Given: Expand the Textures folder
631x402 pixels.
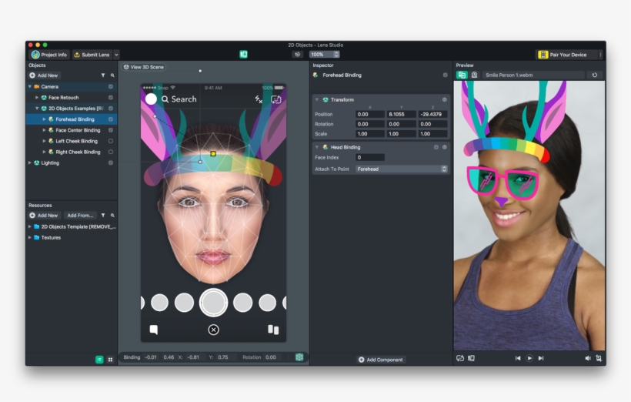Looking at the screenshot, I should (x=30, y=238).
